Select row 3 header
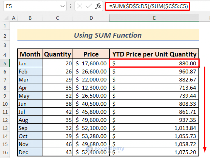The width and height of the screenshot is (210, 158). coord(5,45)
